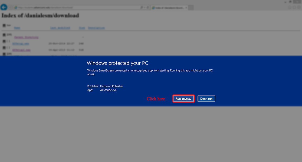Go back using the browser back arrow
This screenshot has width=302, height=162.
click(x=4, y=7)
